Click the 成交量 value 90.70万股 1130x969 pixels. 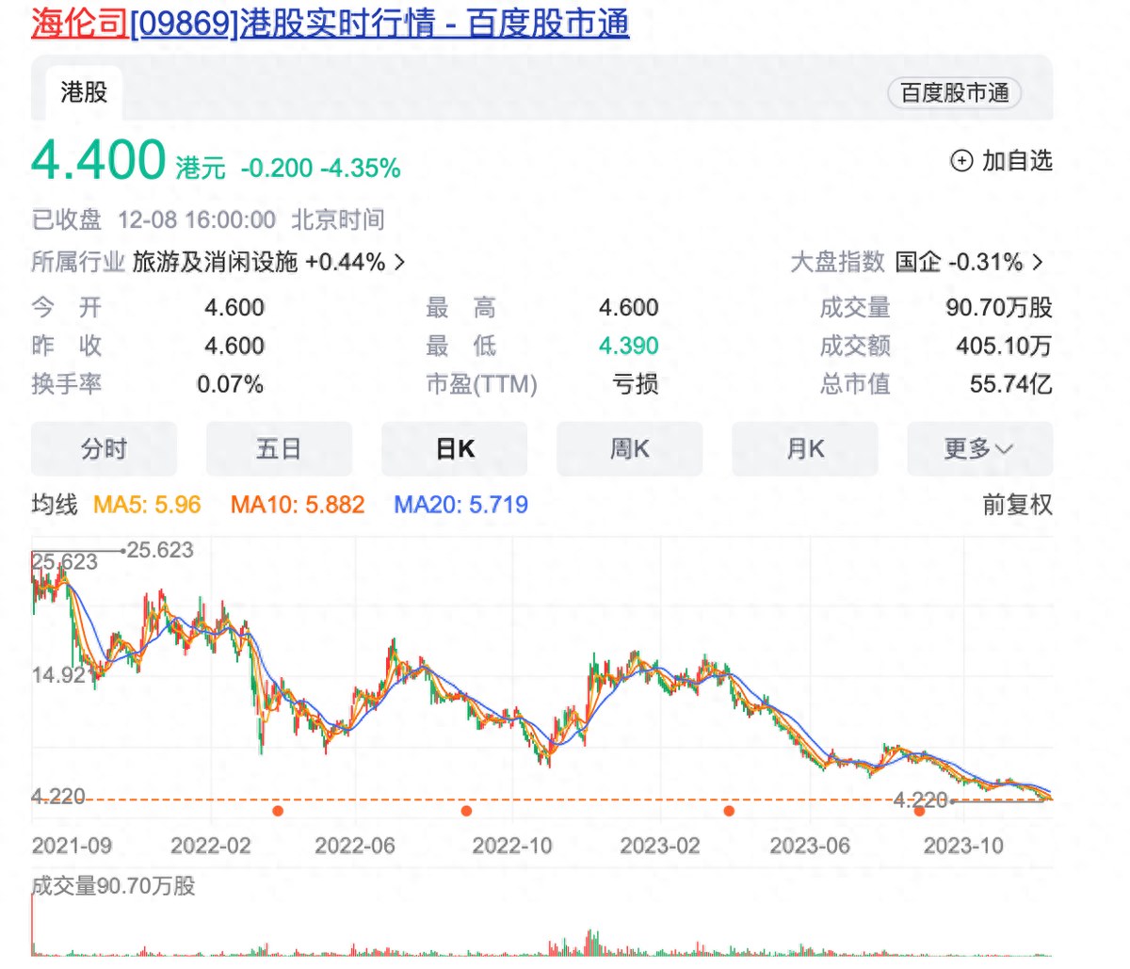point(999,308)
